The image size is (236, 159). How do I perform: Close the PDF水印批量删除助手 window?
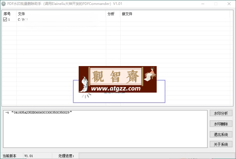tap(229, 4)
